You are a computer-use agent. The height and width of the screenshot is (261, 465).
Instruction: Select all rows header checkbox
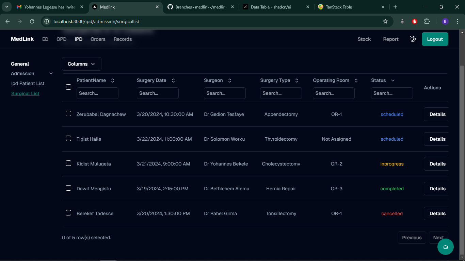coord(68,87)
